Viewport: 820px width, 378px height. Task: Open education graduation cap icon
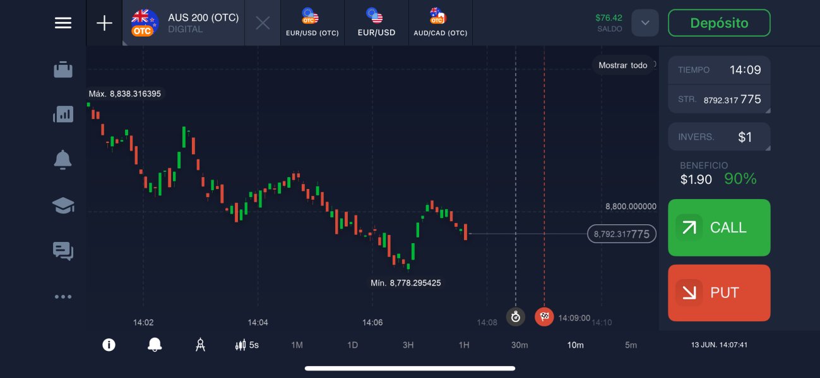pyautogui.click(x=63, y=205)
